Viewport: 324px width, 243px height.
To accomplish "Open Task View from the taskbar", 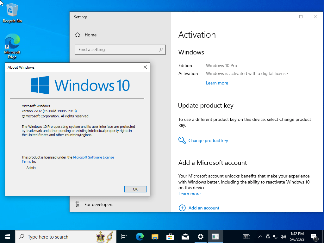I will (x=124, y=237).
